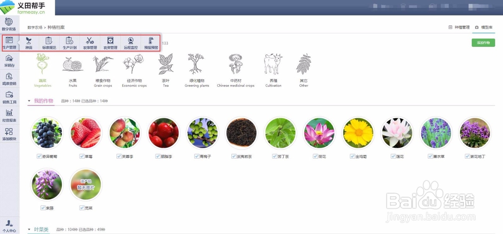Click text 品种：104种 已选品种：49种

(x=80, y=229)
